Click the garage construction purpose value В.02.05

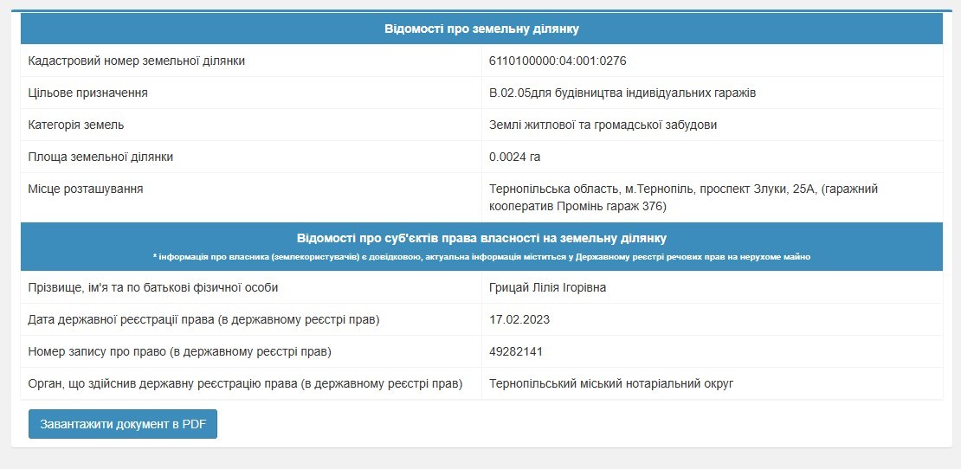point(622,93)
